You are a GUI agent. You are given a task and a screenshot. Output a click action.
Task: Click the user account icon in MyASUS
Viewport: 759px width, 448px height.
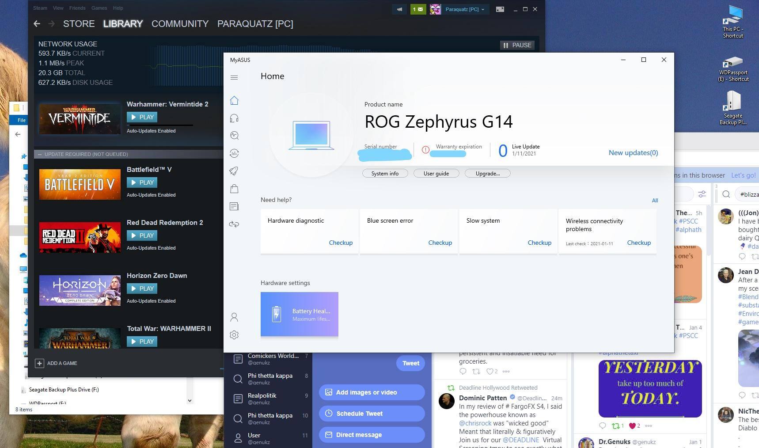234,317
